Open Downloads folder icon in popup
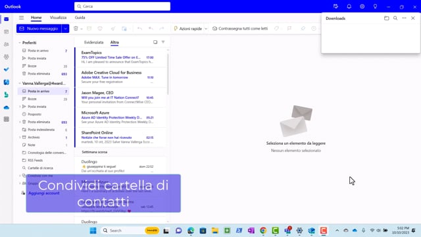 coord(386,18)
